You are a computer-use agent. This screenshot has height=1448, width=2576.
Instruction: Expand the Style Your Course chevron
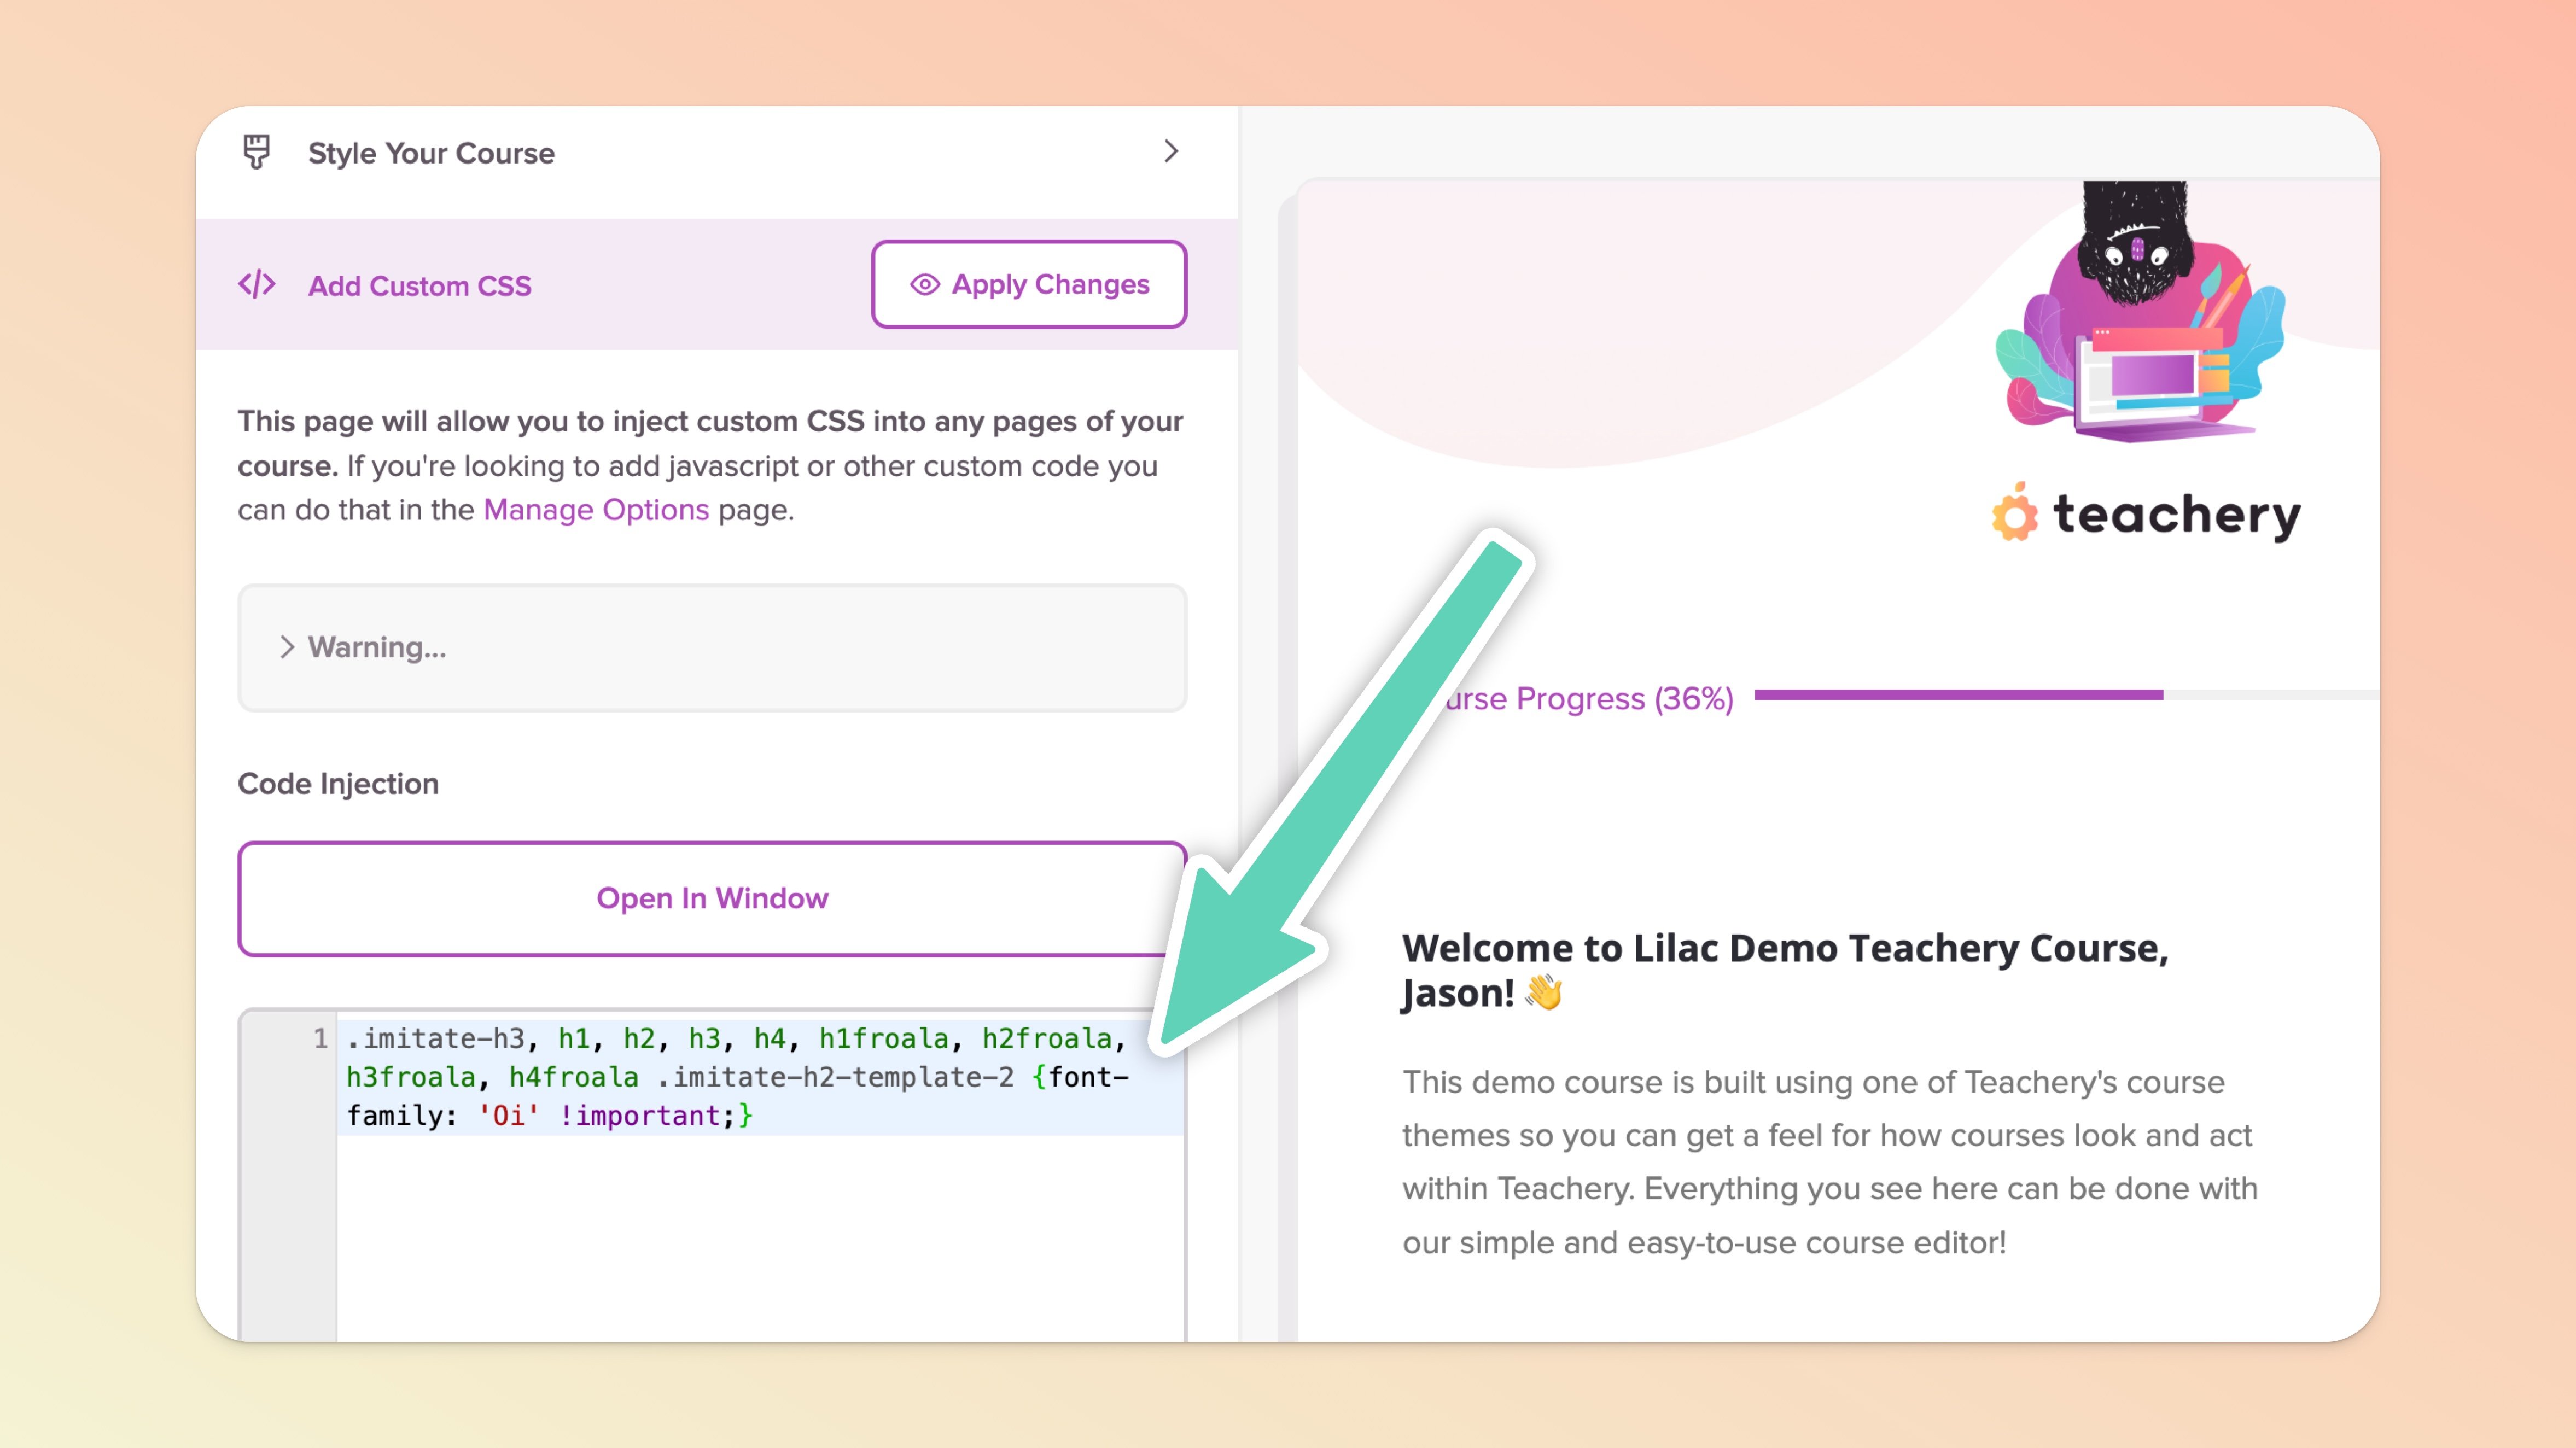click(x=1171, y=152)
